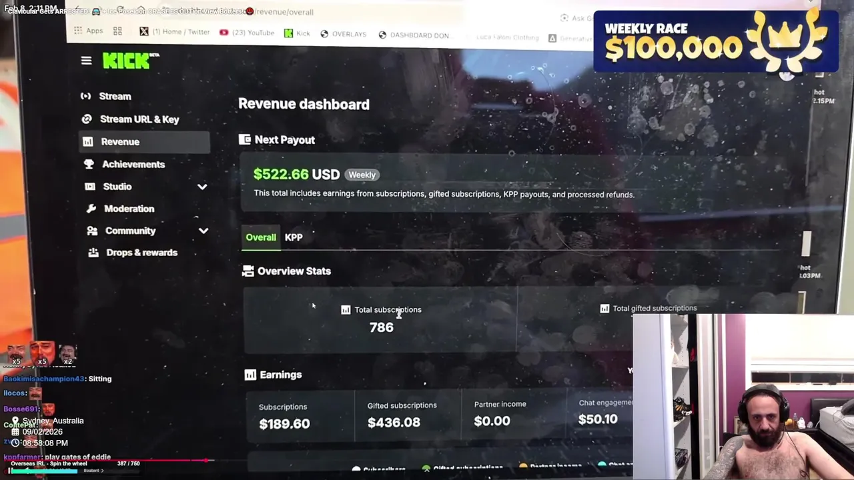Switch to the KPP tab
Image resolution: width=854 pixels, height=480 pixels.
tap(294, 237)
